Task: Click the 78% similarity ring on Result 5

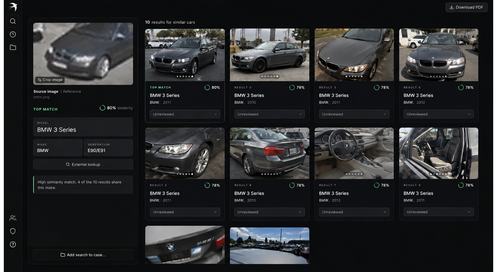Action: (207, 185)
